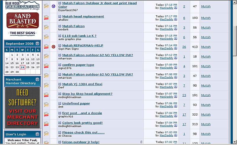Collapse the Merchant Member Directory panel
The width and height of the screenshot is (237, 145).
point(37,79)
